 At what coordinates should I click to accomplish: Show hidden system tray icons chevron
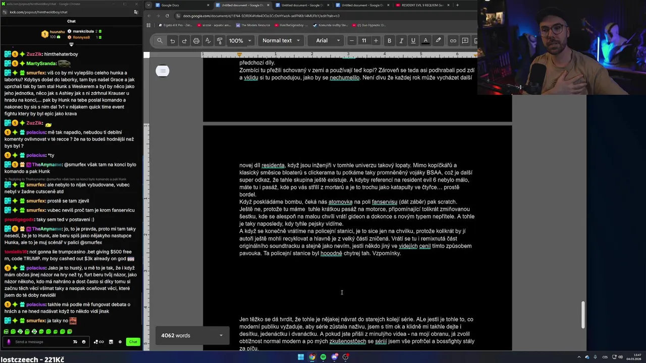click(578, 357)
